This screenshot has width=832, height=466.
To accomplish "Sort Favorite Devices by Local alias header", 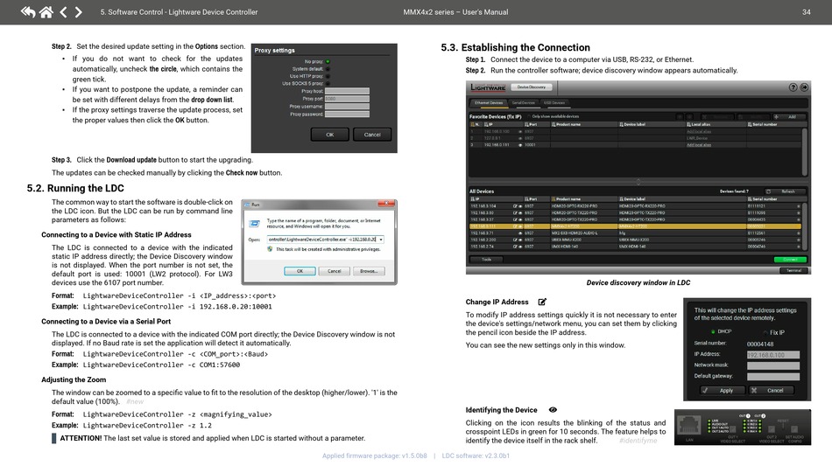I will coord(716,124).
